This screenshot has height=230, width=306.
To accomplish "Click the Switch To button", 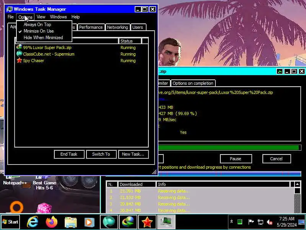I will (x=101, y=154).
